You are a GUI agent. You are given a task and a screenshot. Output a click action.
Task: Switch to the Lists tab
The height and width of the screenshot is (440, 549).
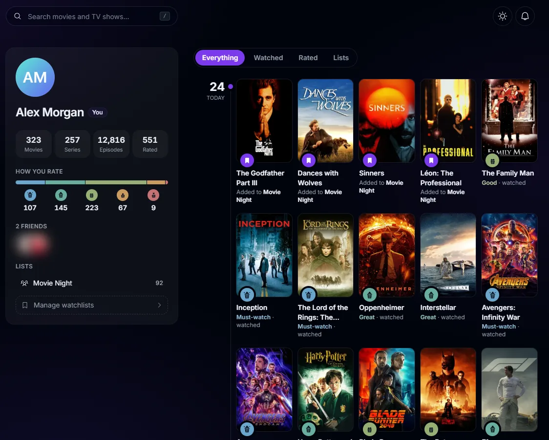[340, 58]
